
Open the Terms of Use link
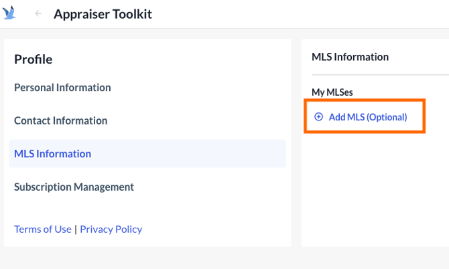(x=42, y=229)
